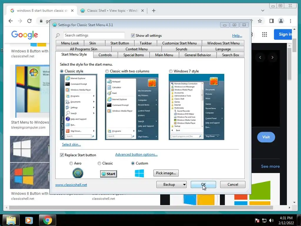The image size is (301, 226).
Task: Open the All Programs Skin tab
Action: [83, 49]
